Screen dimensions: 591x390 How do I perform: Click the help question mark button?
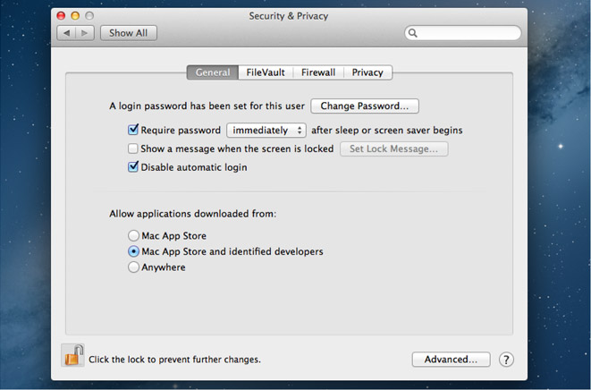pyautogui.click(x=506, y=360)
